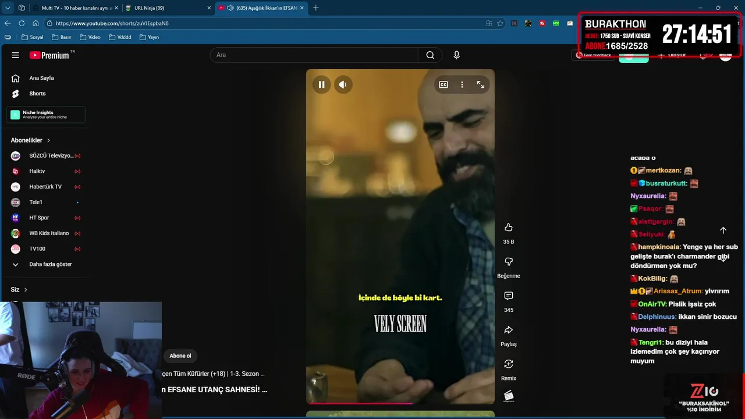Like the Short with thumbs-up icon

pyautogui.click(x=509, y=227)
